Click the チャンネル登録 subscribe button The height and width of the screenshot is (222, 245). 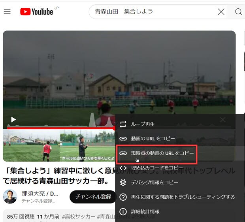(92, 197)
